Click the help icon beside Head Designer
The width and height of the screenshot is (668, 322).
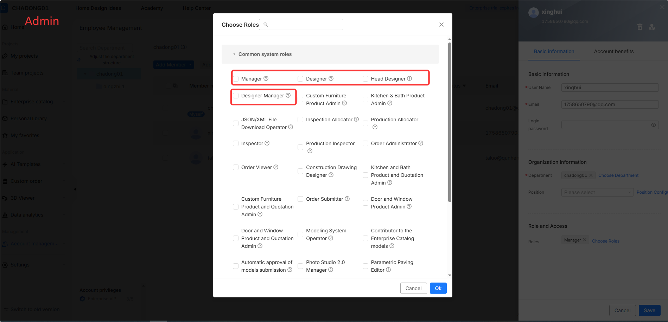pos(409,78)
